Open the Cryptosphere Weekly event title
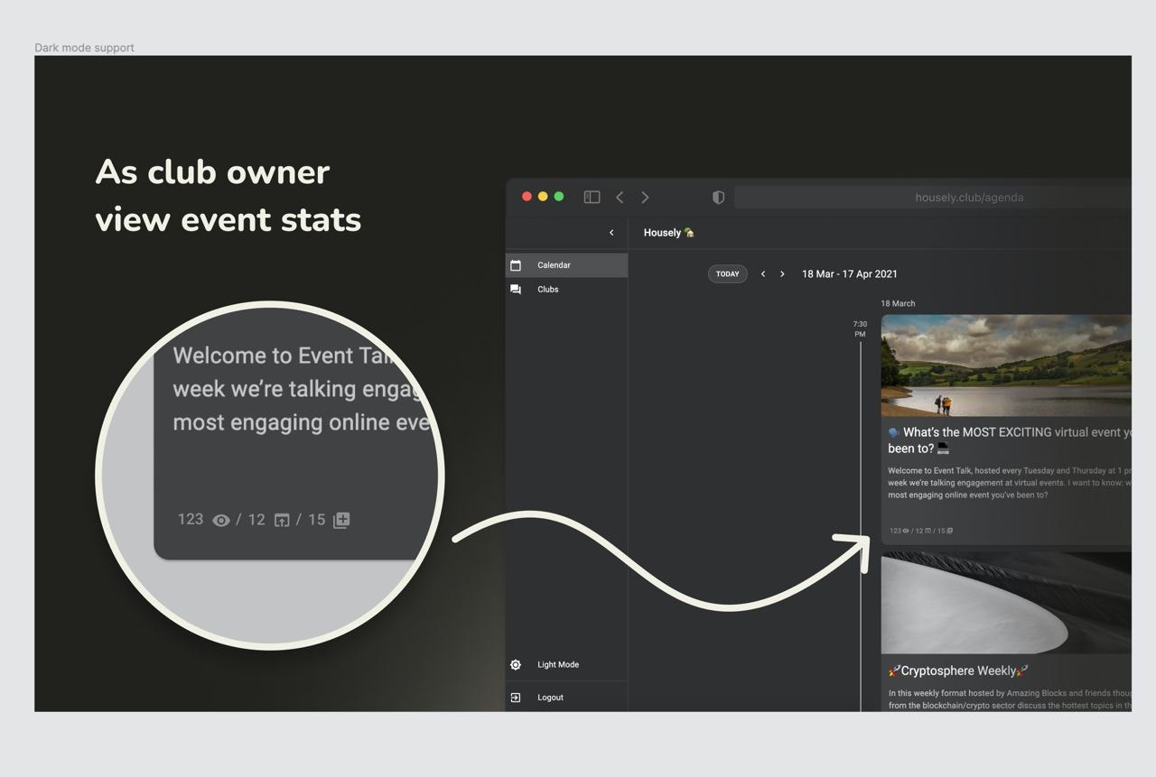The height and width of the screenshot is (777, 1156). [958, 671]
